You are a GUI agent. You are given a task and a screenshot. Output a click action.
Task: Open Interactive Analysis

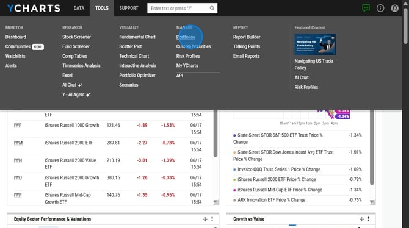138,66
